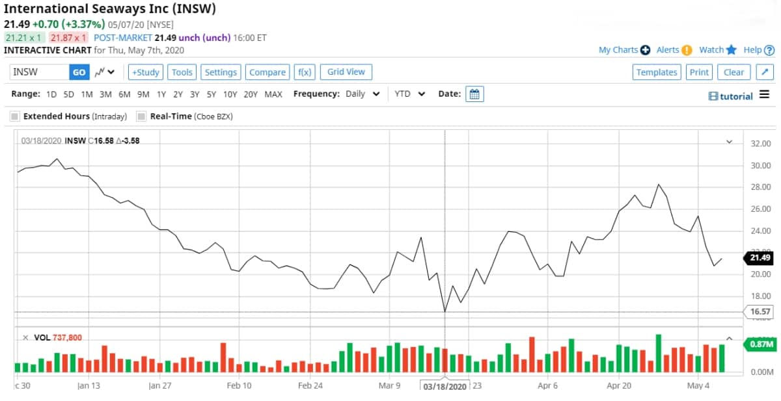
Task: Click the f(x) expressions button
Action: [x=305, y=72]
